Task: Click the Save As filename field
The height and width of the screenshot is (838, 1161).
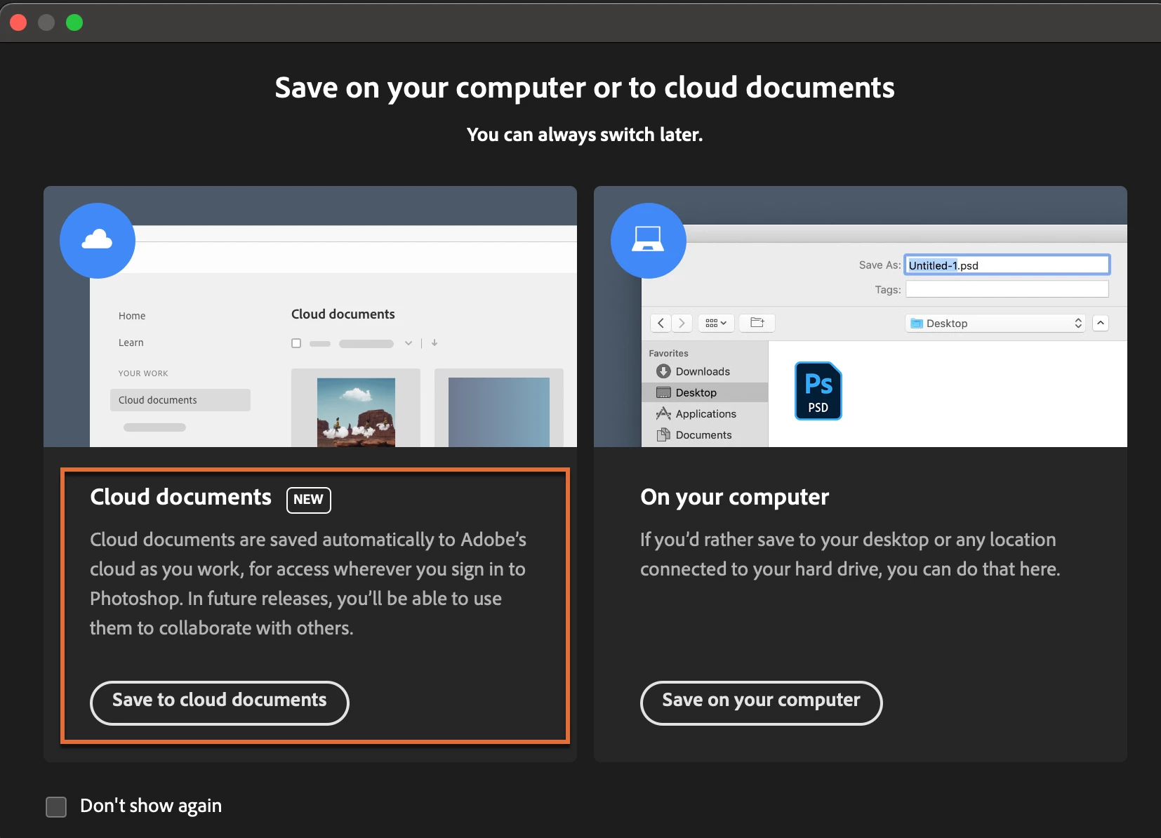Action: (1007, 265)
